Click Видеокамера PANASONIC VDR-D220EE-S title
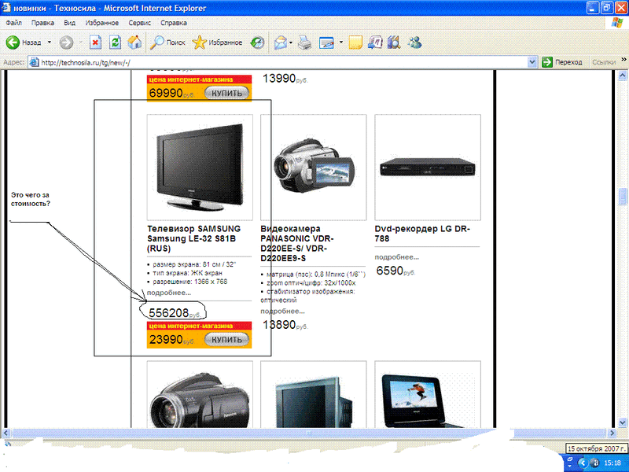629x472 pixels. 297,243
